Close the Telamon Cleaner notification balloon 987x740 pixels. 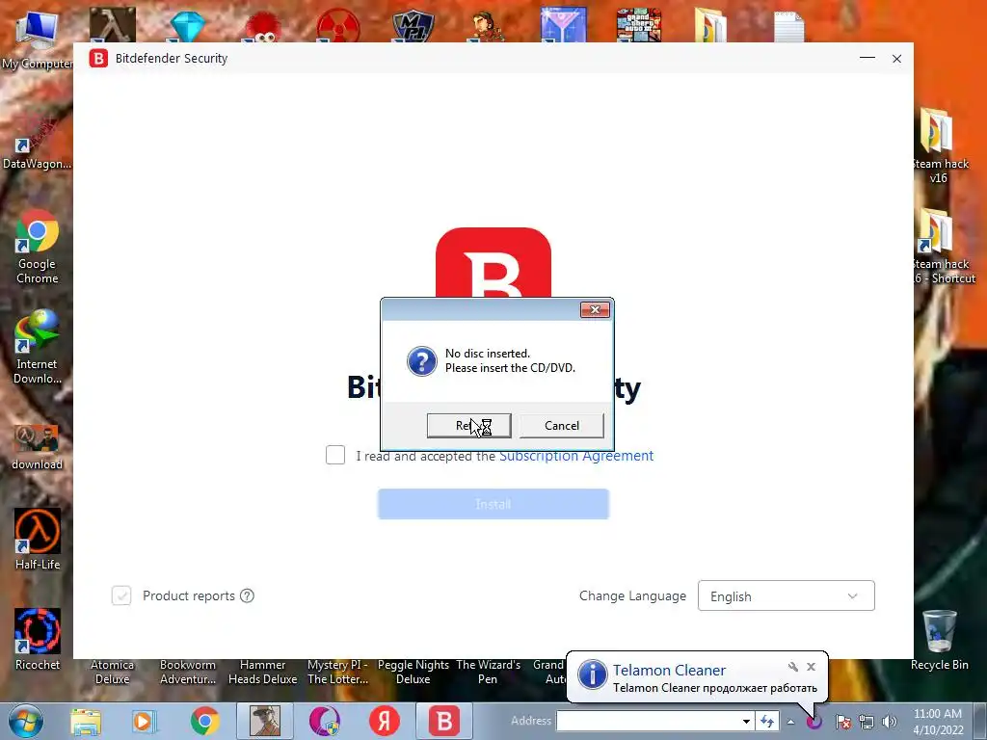tap(811, 667)
